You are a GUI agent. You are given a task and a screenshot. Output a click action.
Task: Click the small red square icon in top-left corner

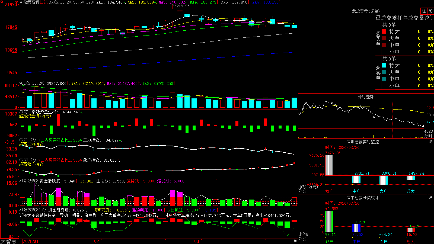coord(1,1)
